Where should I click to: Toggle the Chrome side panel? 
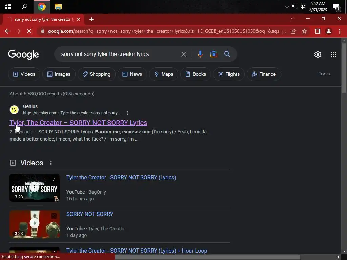(318, 31)
